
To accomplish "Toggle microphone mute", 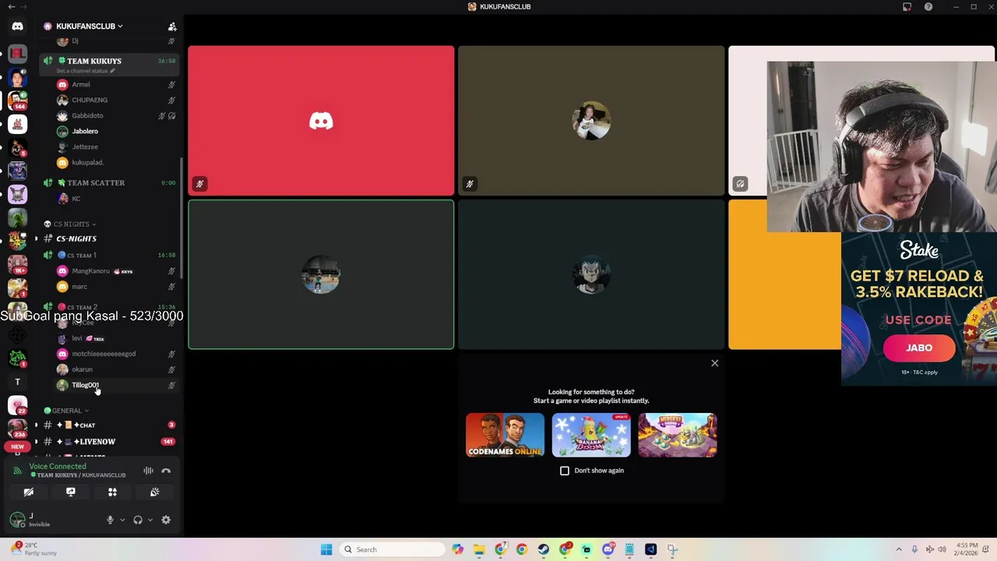I will [110, 520].
